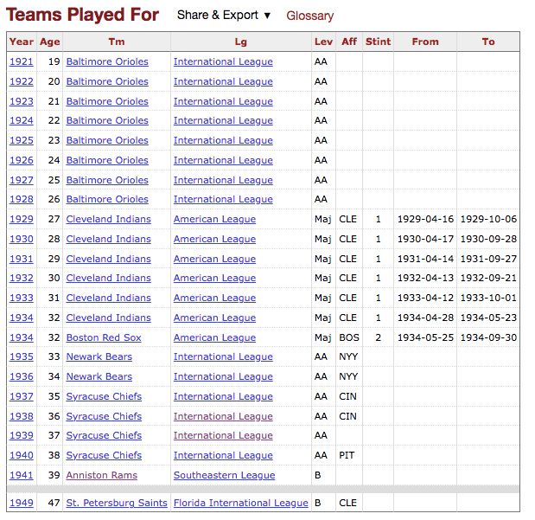Open the St. Petersburg Saints link
The height and width of the screenshot is (520, 535).
pos(117,503)
